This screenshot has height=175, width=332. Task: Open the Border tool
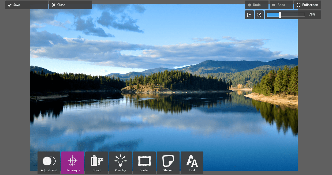pyautogui.click(x=144, y=163)
